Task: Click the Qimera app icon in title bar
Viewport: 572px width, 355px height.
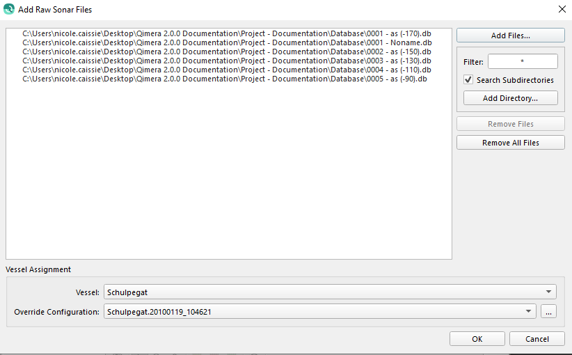Action: pyautogui.click(x=9, y=9)
